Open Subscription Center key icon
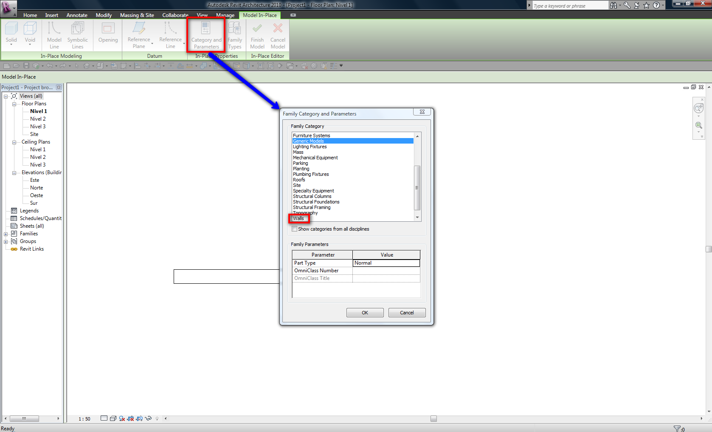 point(627,5)
